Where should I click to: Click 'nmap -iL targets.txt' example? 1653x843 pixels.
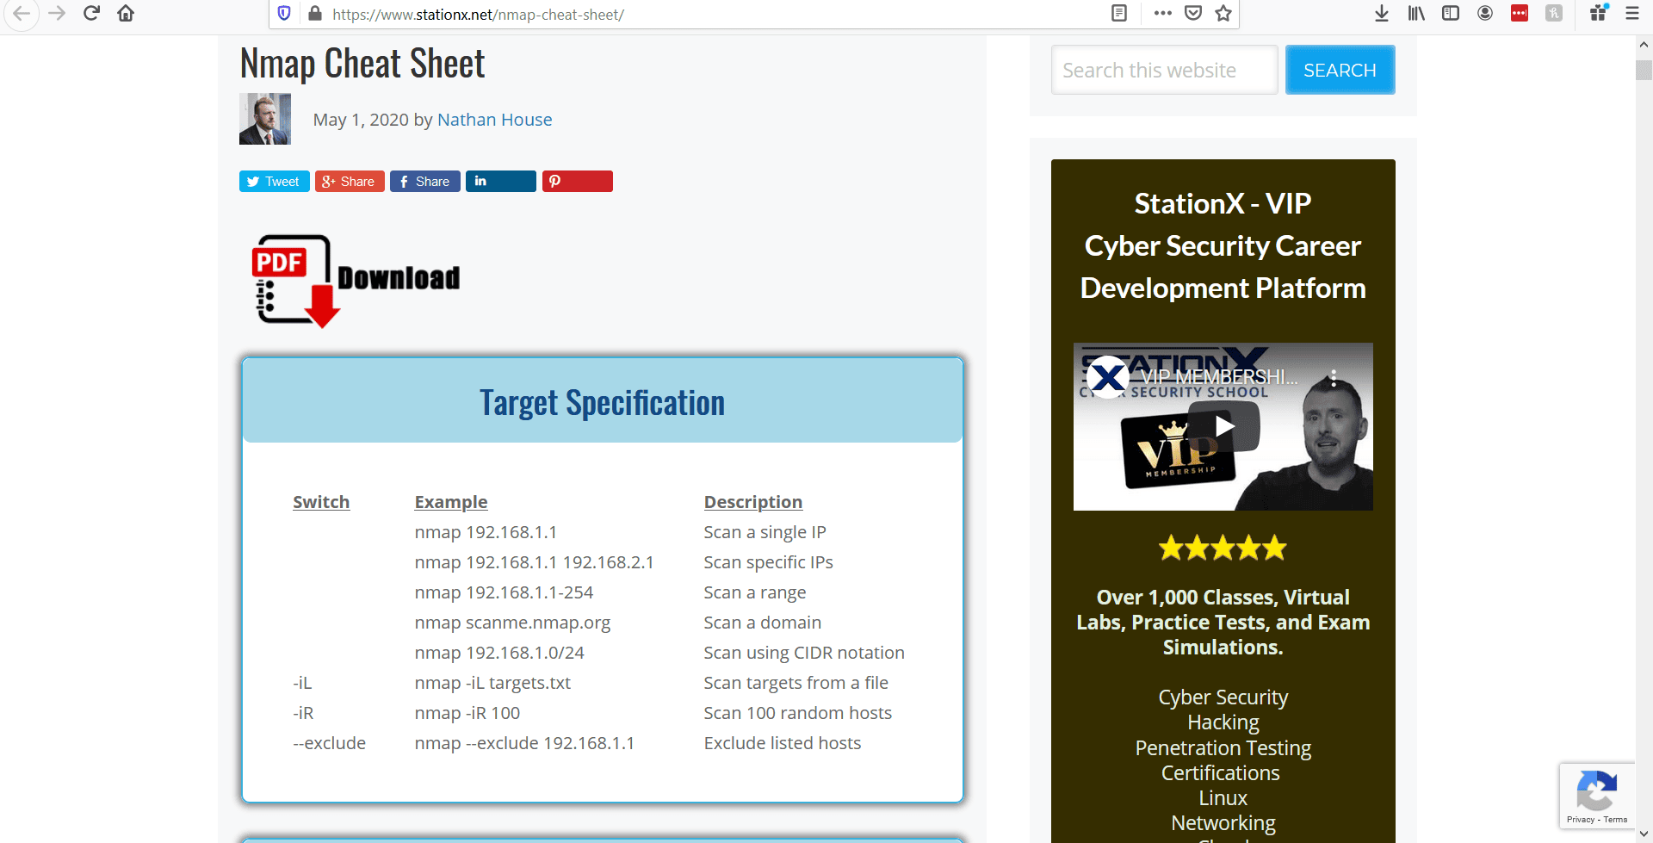[492, 683]
